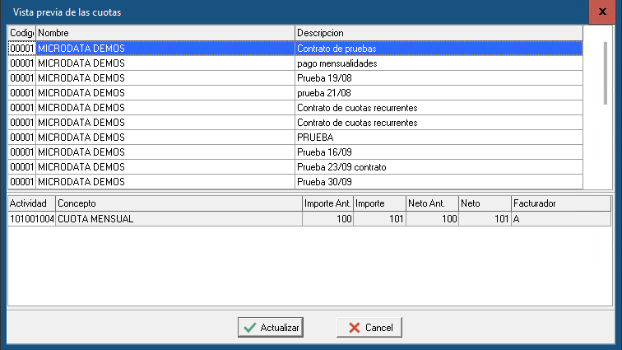Click the Nombre column header

[x=165, y=32]
